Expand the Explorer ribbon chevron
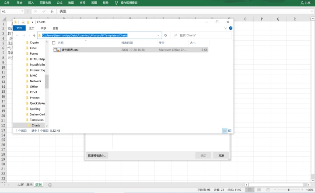Viewport: 315px width, 193px height. click(x=225, y=28)
